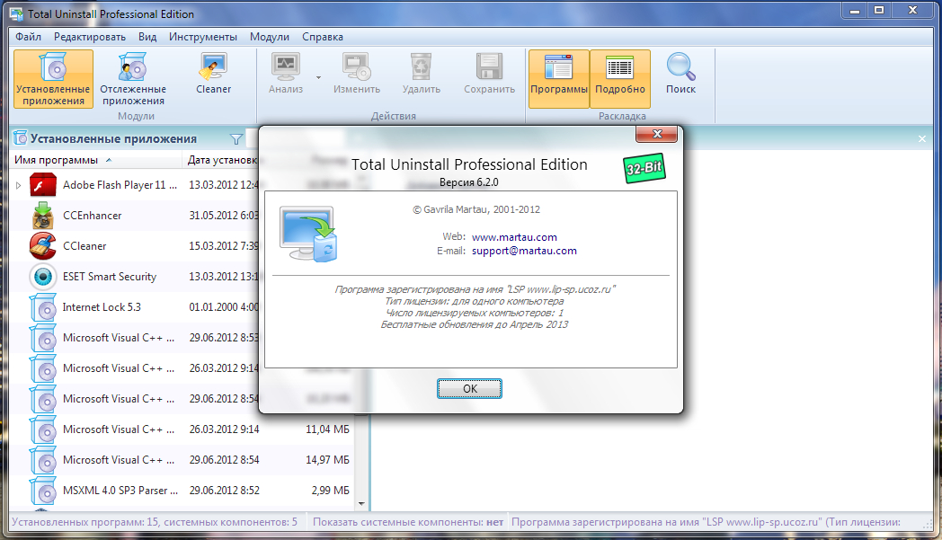The width and height of the screenshot is (942, 540).
Task: Toggle the Подробно layout pane
Action: (620, 79)
